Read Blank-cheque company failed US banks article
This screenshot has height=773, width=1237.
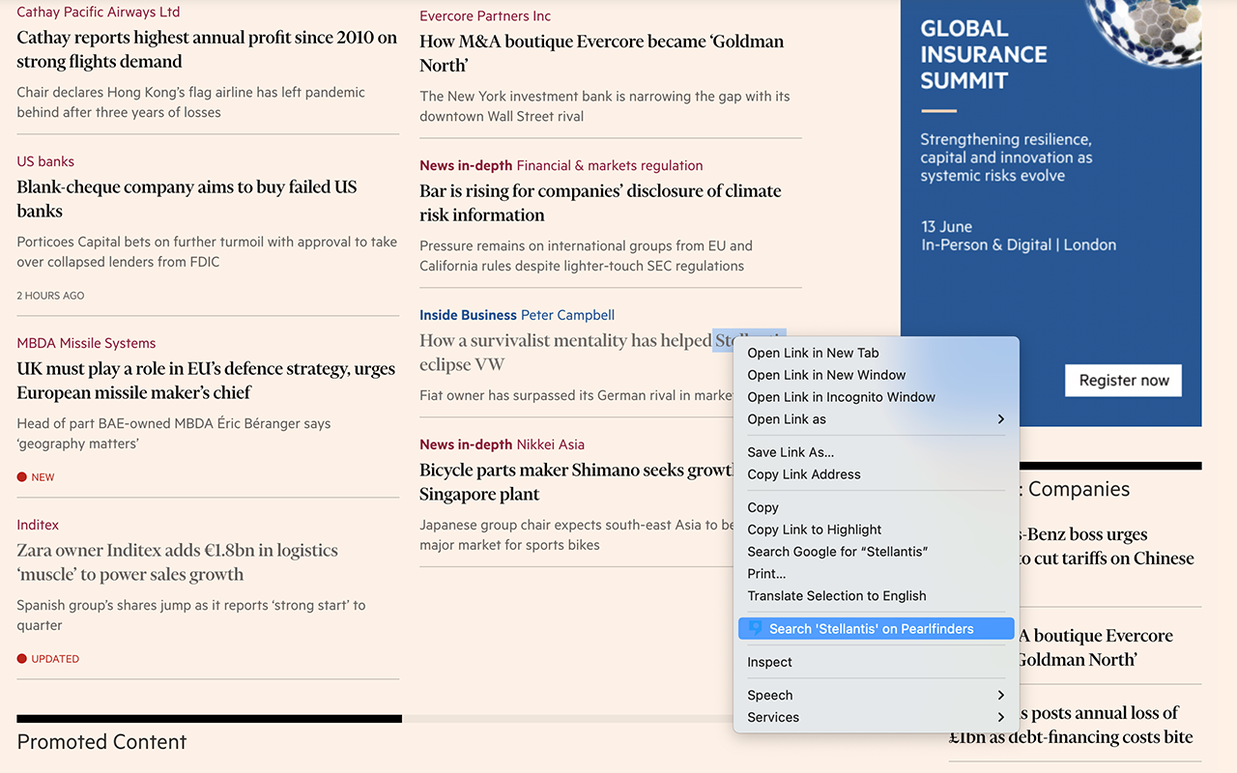[x=187, y=199]
